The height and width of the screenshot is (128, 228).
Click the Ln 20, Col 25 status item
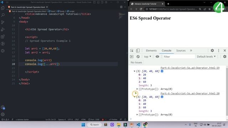click(x=51, y=119)
